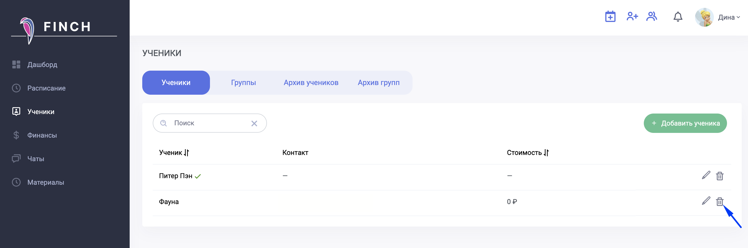Expand the Дина user menu
Image resolution: width=748 pixels, height=248 pixels.
(x=729, y=17)
